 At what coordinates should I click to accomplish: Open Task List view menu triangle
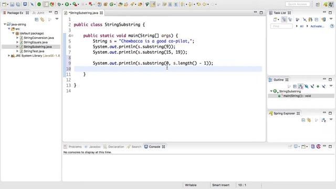[x=331, y=19]
